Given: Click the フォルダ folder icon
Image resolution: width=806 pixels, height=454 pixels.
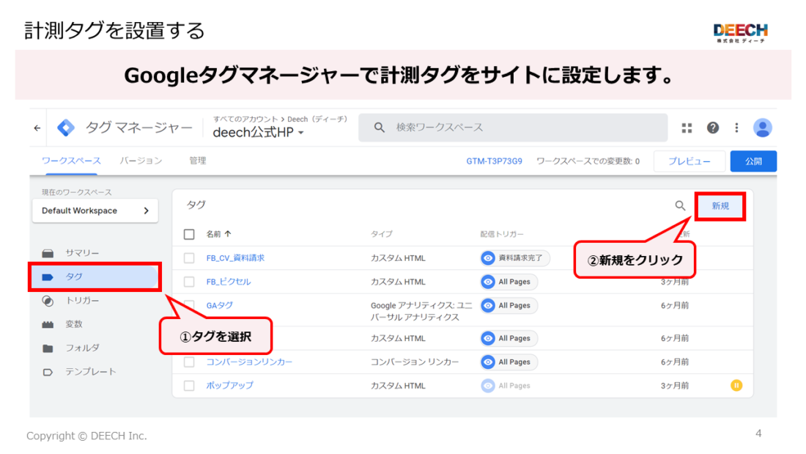Looking at the screenshot, I should pyautogui.click(x=48, y=348).
